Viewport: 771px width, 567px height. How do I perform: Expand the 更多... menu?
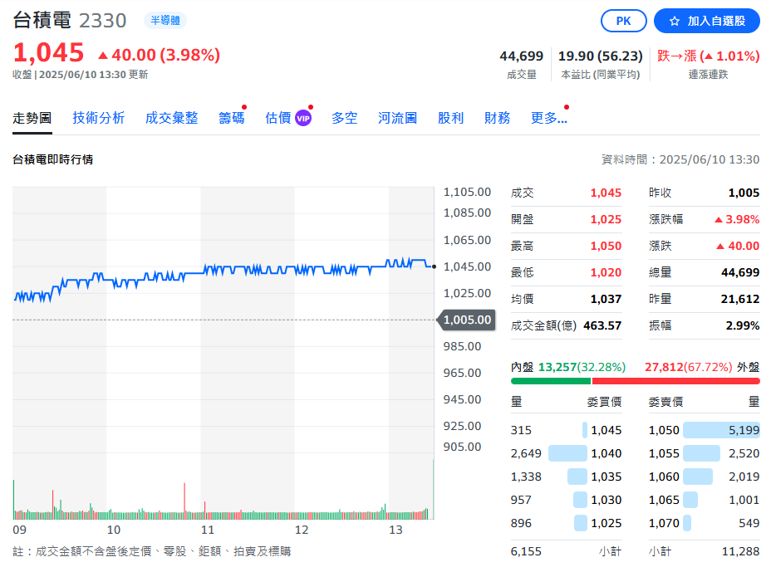click(x=548, y=118)
